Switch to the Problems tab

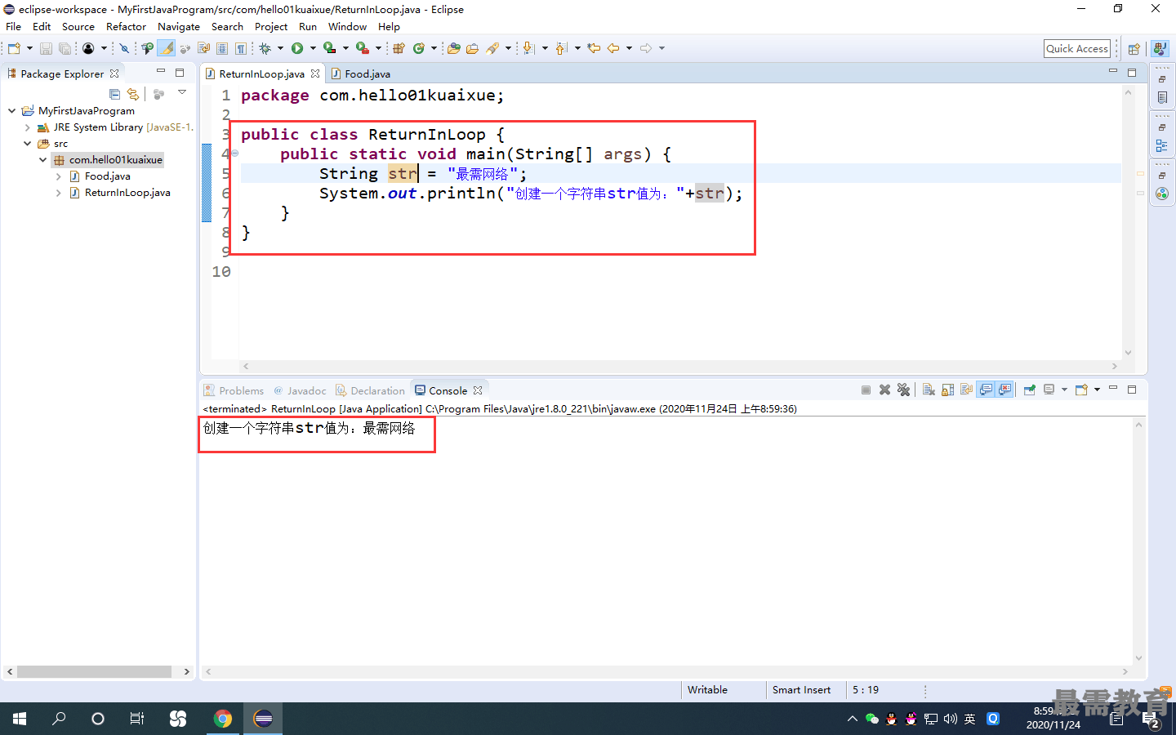234,390
